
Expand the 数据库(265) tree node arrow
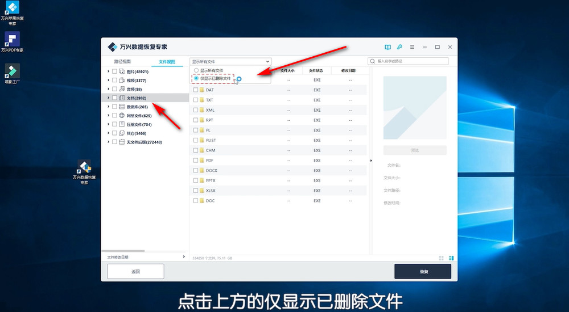108,107
